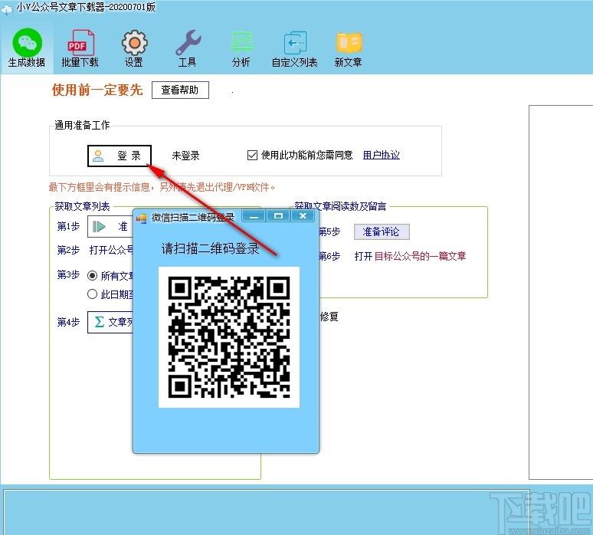
Task: Open the 用户协议 link
Action: [x=382, y=155]
